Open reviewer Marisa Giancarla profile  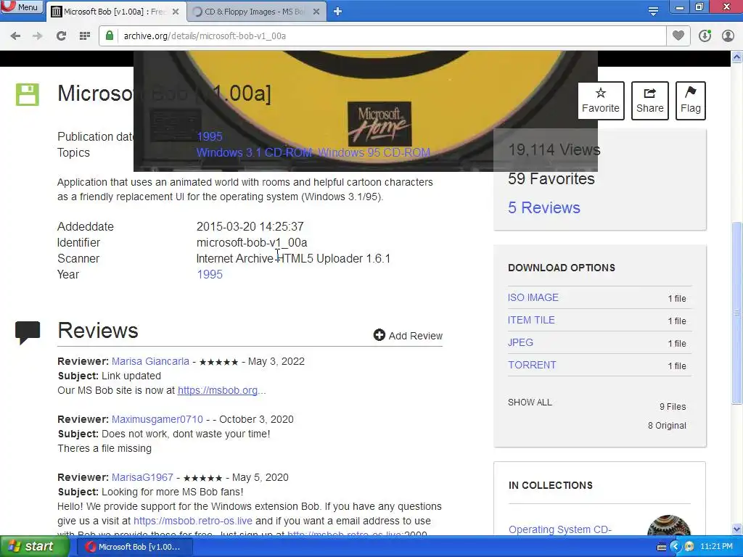tap(150, 361)
